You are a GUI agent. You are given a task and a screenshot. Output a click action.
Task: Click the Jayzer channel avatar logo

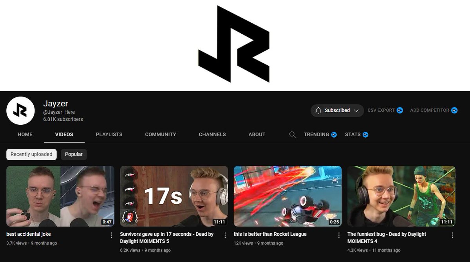(21, 111)
